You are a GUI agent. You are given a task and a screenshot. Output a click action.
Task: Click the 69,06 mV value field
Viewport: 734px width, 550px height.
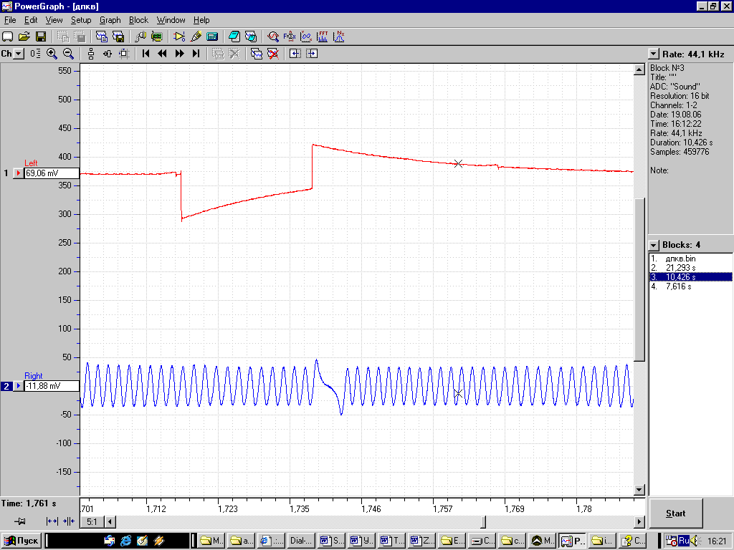[x=52, y=173]
